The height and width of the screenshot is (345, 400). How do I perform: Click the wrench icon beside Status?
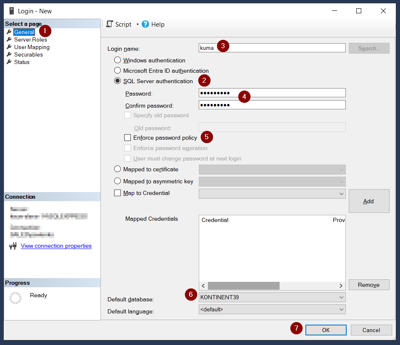coord(9,62)
